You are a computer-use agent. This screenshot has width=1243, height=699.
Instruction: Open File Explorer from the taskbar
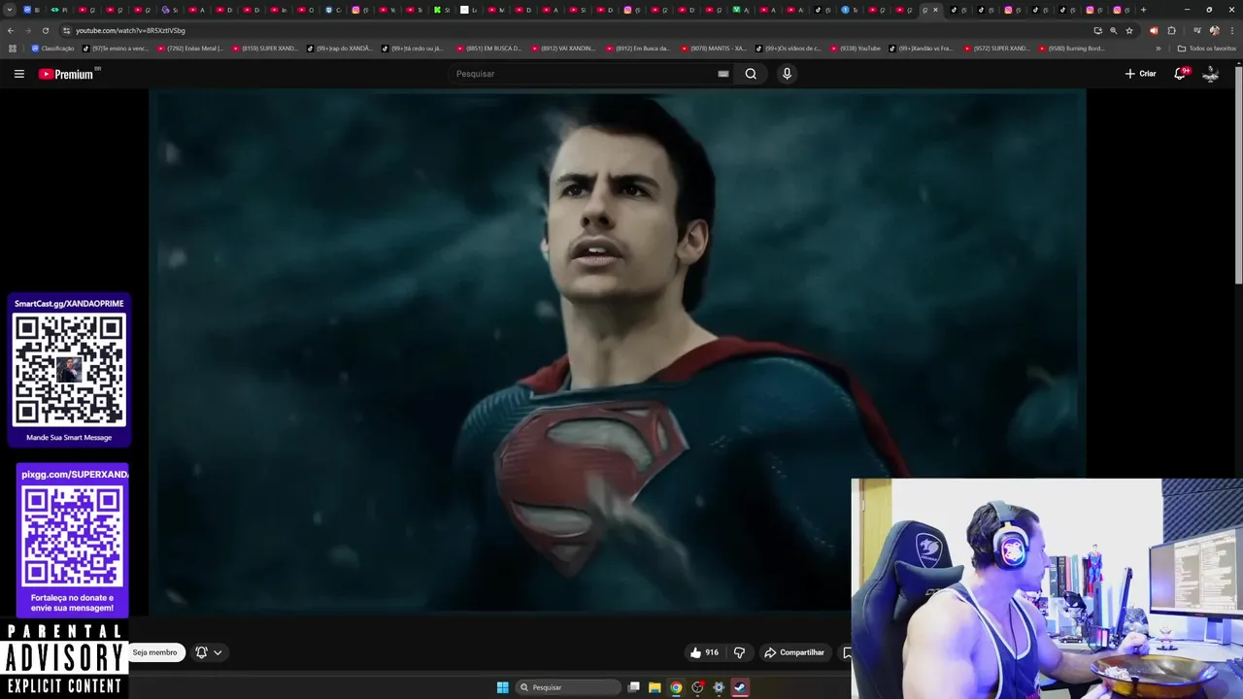tap(655, 687)
